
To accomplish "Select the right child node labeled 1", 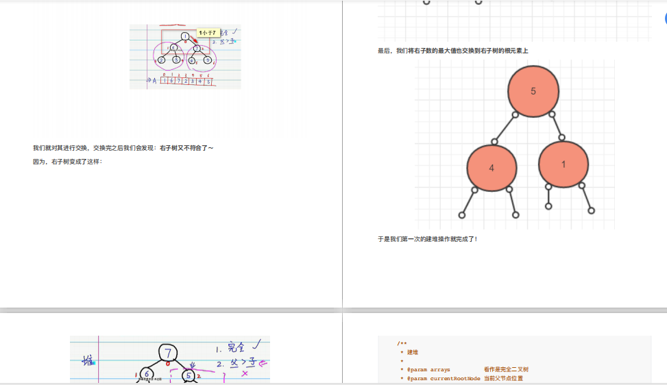I will coord(563,164).
